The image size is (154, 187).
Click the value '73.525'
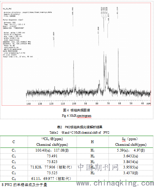(52, 173)
